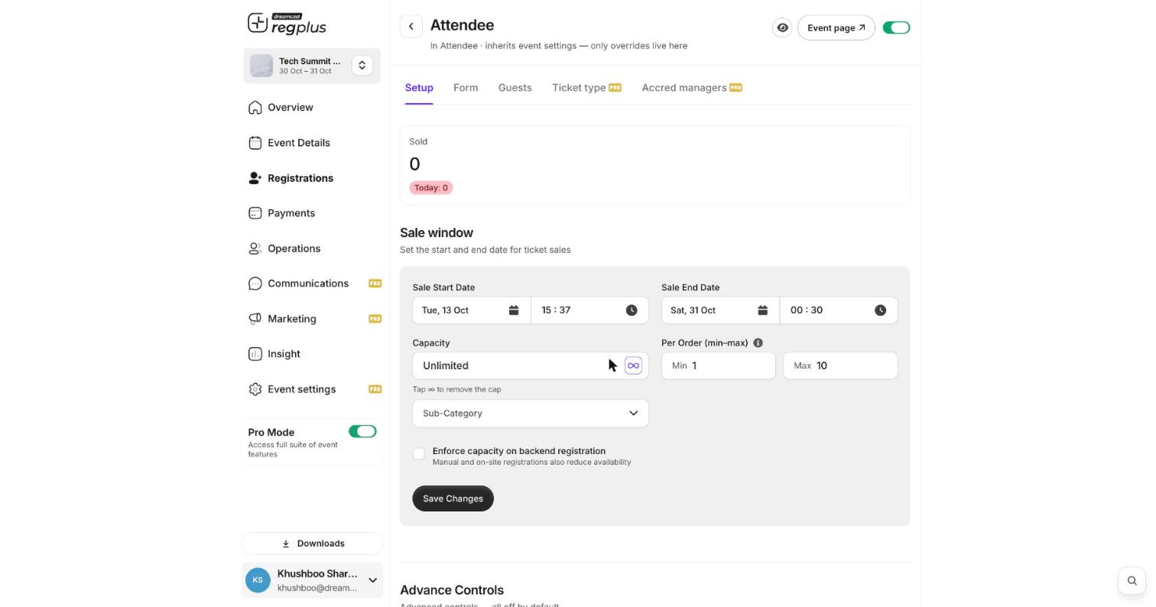Image resolution: width=1156 pixels, height=607 pixels.
Task: Open Sale Start Date calendar icon
Action: tap(514, 310)
